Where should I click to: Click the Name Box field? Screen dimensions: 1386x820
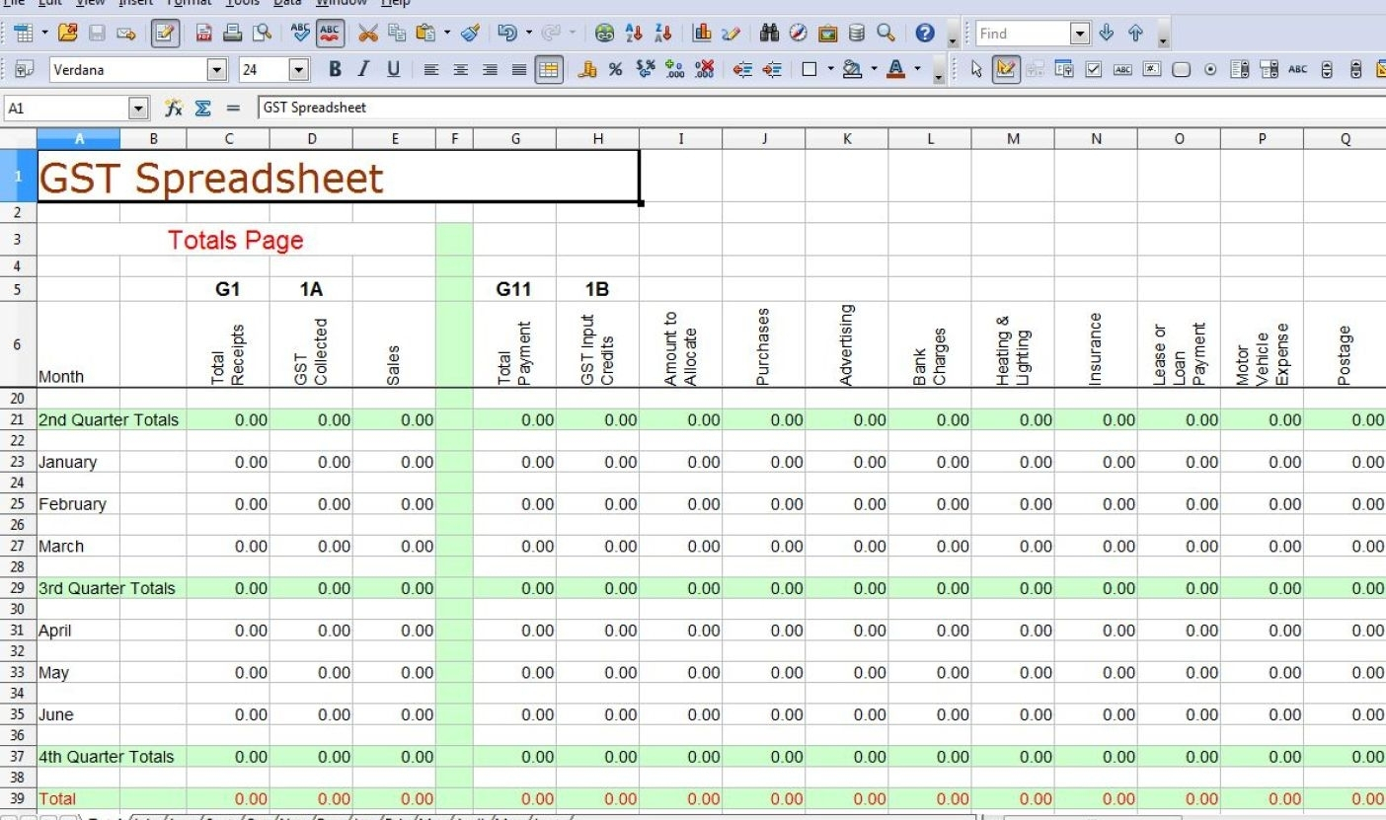click(x=66, y=109)
